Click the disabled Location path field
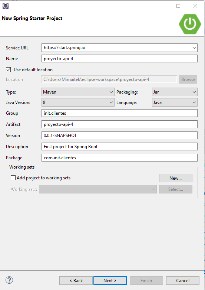This screenshot has width=205, height=290. click(109, 79)
